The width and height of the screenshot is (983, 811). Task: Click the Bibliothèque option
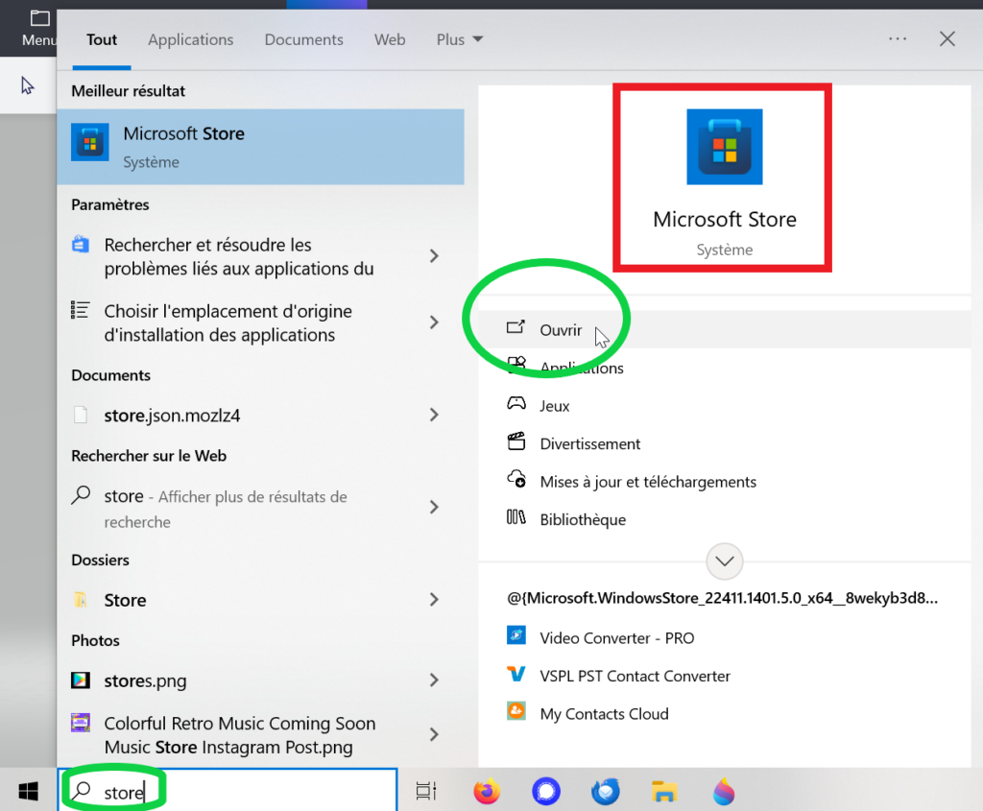(582, 519)
